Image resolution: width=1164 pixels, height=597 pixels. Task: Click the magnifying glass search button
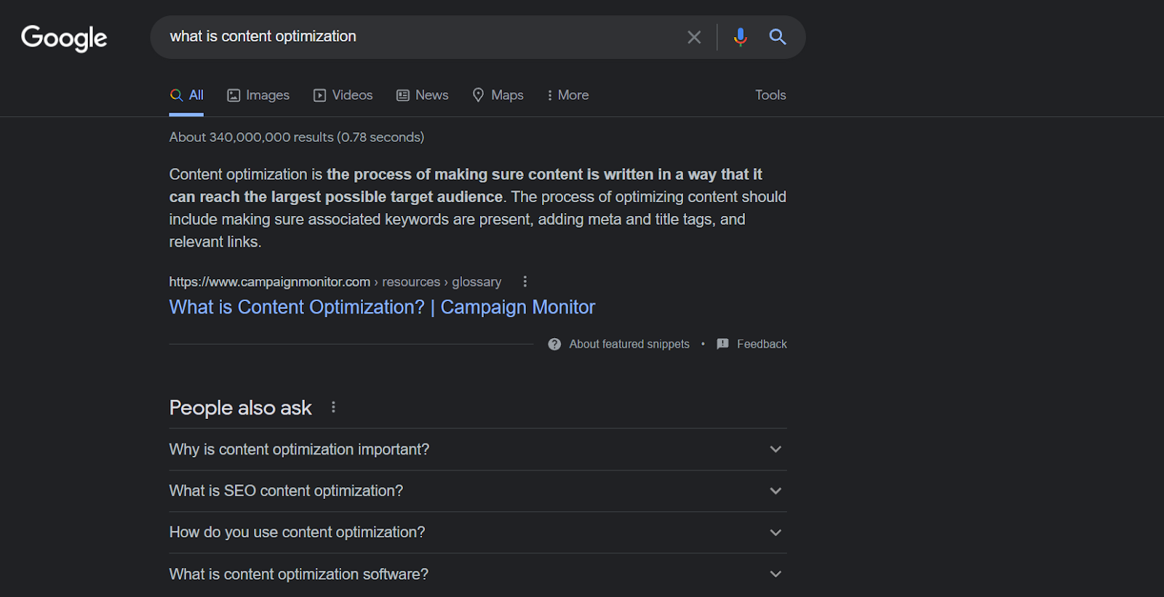tap(778, 37)
